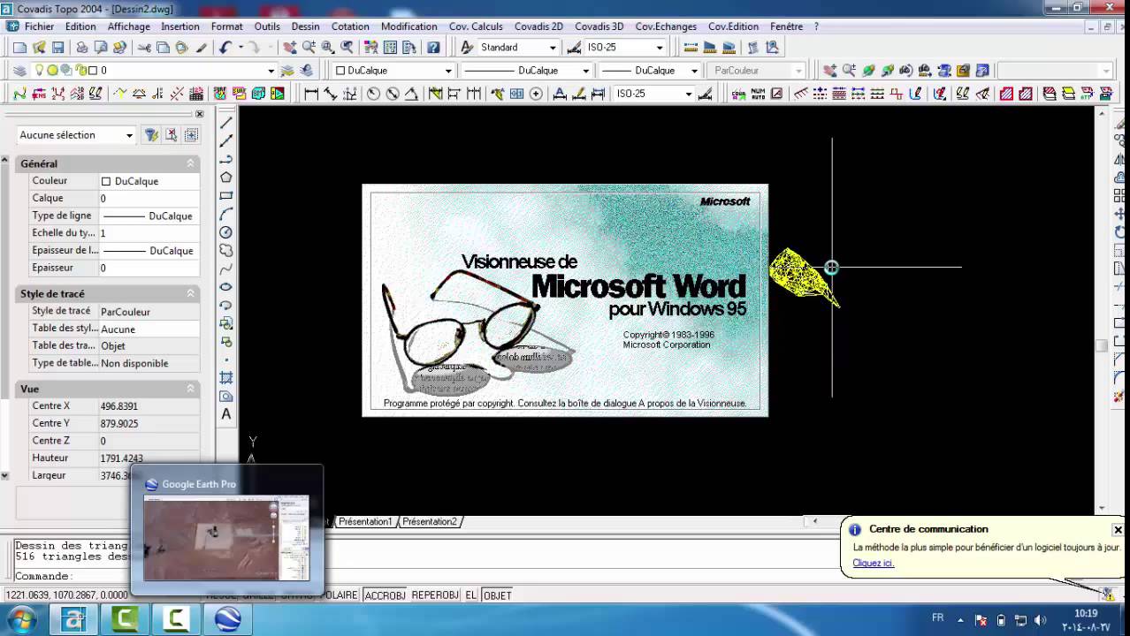The width and height of the screenshot is (1130, 636).
Task: Open the Cov. Calculs menu
Action: tap(476, 26)
